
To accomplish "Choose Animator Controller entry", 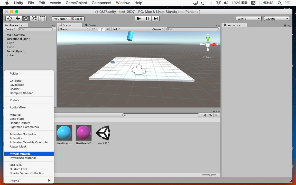I will pos(29,134).
